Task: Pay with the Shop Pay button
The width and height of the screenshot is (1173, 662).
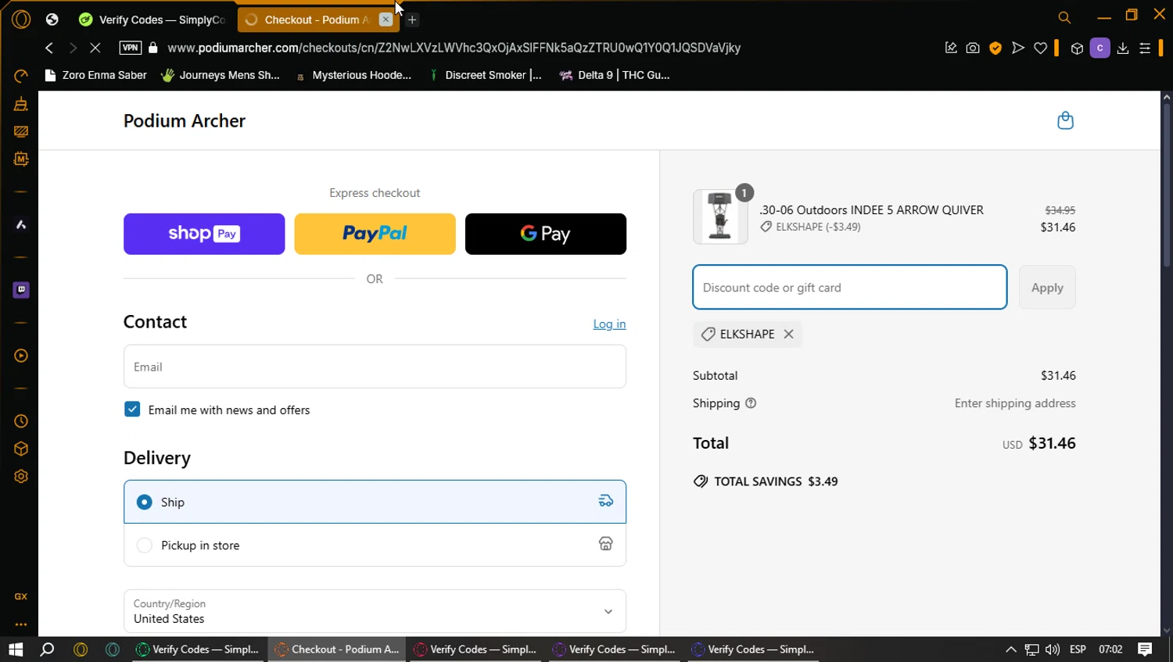Action: point(204,234)
